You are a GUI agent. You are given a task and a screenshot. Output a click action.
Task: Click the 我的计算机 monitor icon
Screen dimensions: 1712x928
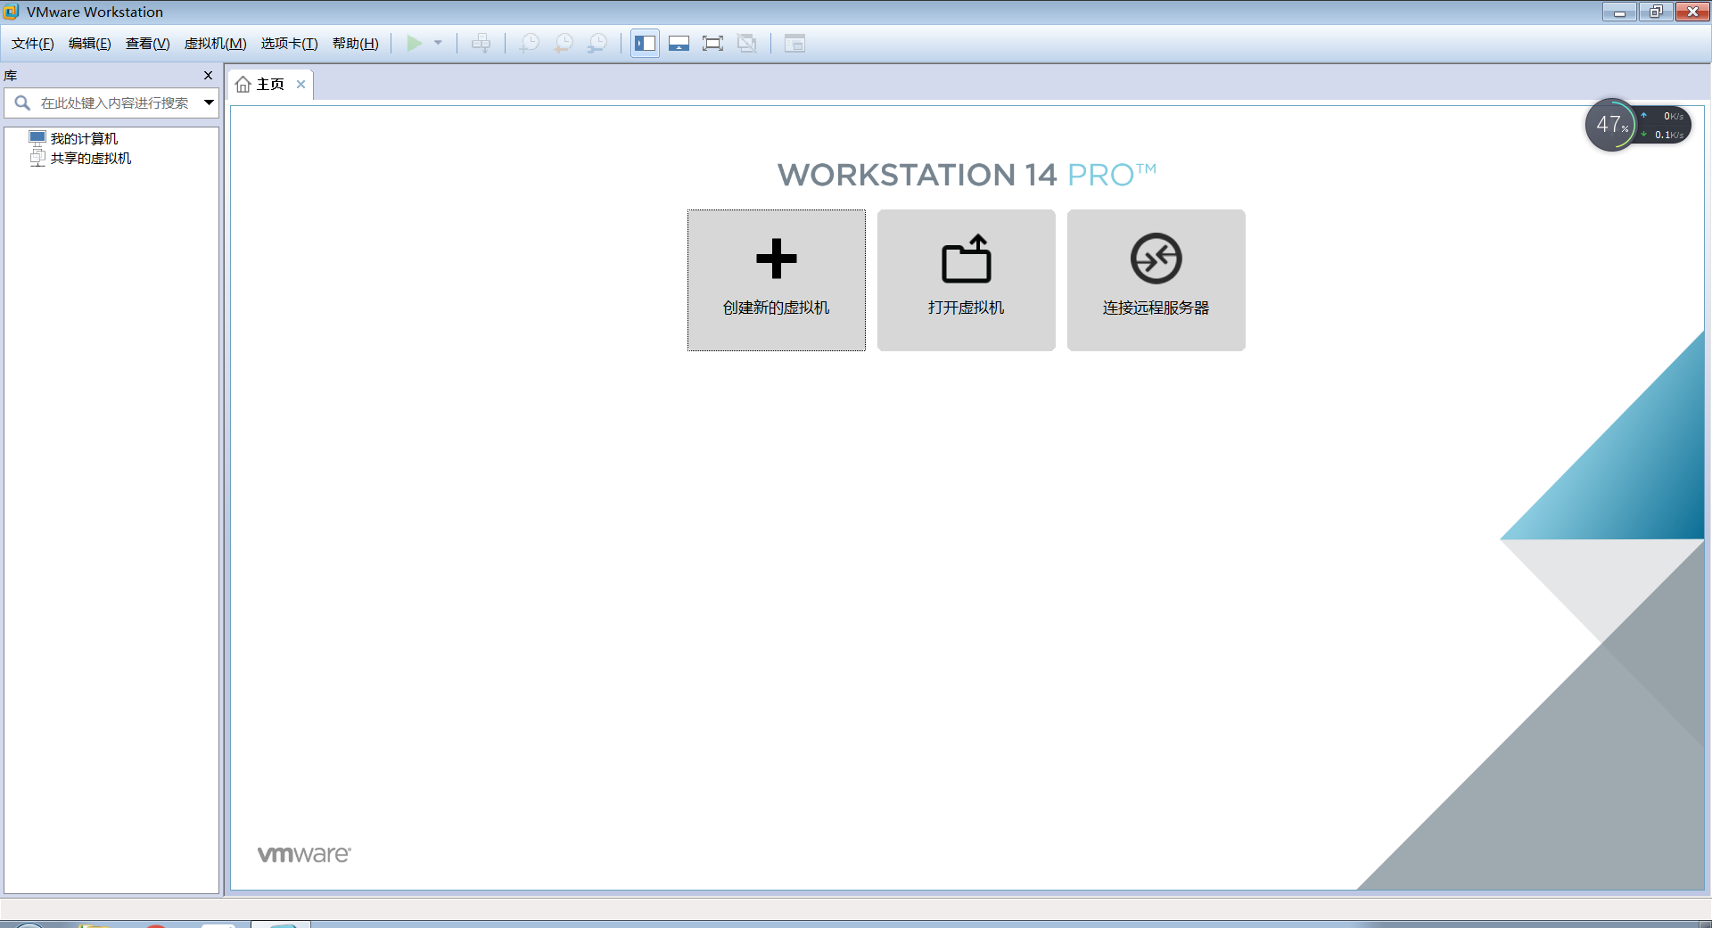tap(37, 138)
